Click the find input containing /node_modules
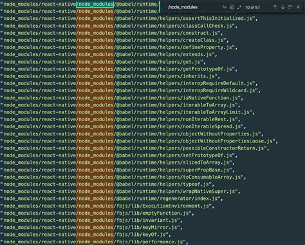Screen dimensions: 305x245 pyautogui.click(x=193, y=7)
